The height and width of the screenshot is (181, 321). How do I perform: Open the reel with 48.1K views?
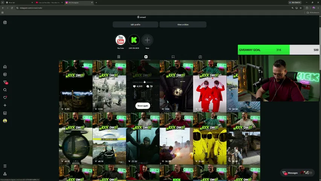109,138
